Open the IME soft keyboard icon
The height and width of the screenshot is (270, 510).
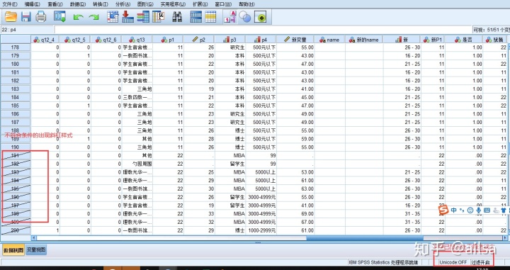pyautogui.click(x=487, y=210)
